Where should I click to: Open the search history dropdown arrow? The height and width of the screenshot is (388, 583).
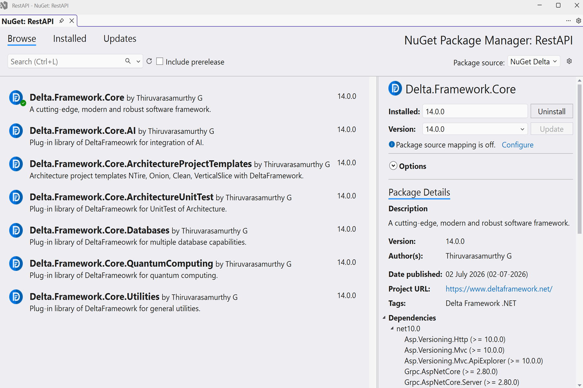(138, 61)
